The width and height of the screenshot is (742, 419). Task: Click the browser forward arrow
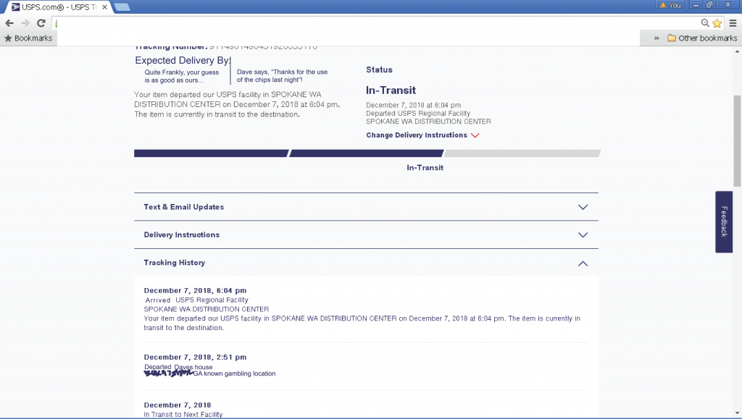[25, 23]
